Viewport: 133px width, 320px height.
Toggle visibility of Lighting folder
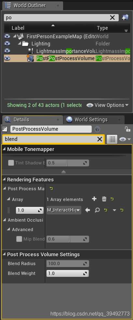click(x=7, y=43)
